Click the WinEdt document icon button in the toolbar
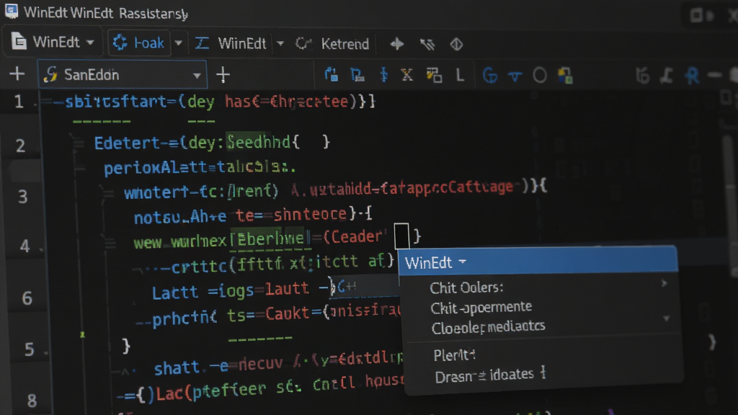Screen dimensions: 738x415 click(x=19, y=42)
